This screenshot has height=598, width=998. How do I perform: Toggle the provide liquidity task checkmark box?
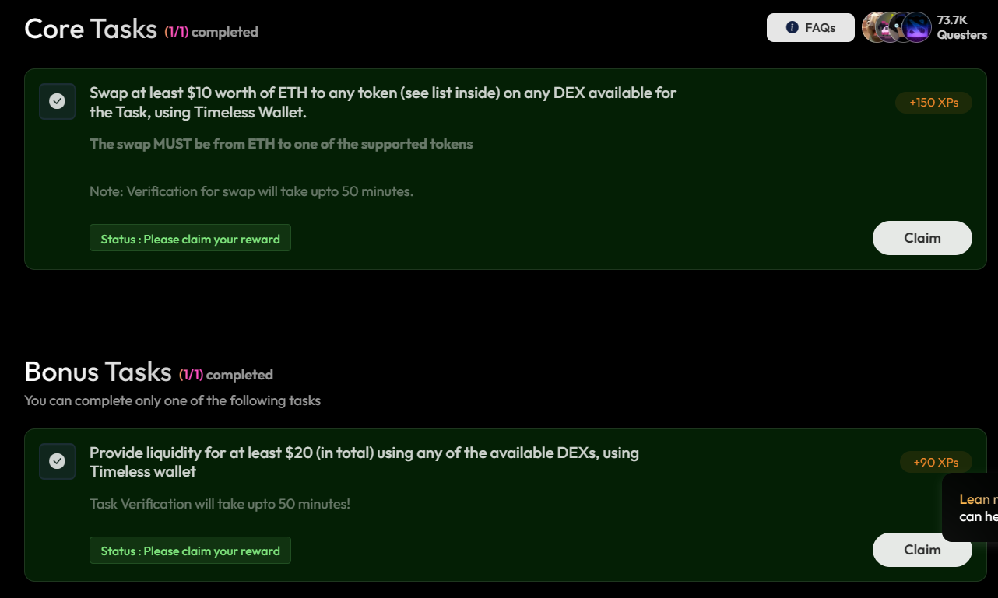pyautogui.click(x=57, y=461)
